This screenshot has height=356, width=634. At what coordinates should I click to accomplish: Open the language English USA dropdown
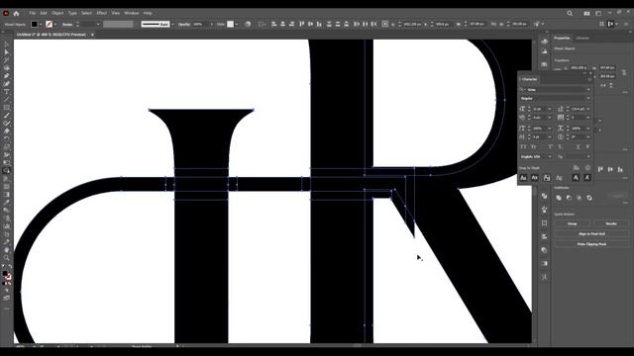click(x=550, y=156)
